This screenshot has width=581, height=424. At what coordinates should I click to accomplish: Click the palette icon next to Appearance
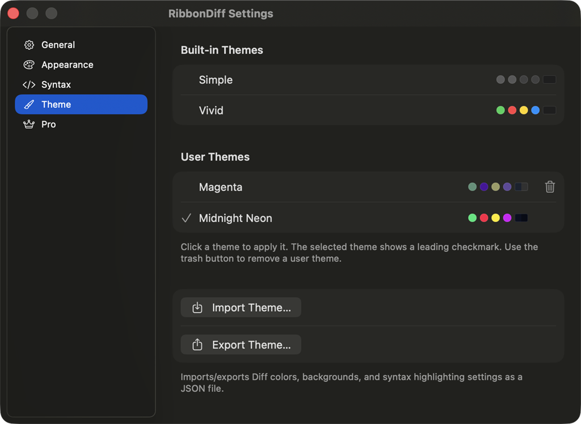coord(28,65)
